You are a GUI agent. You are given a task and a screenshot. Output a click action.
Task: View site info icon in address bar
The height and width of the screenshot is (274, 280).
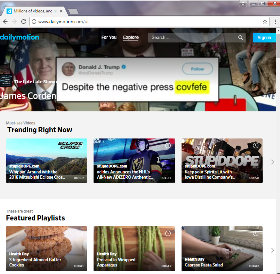(34, 22)
